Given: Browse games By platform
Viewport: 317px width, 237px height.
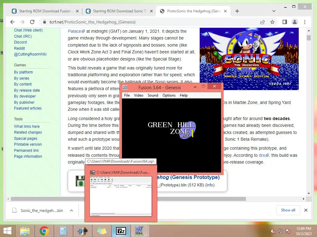Looking at the screenshot, I should 23,72.
